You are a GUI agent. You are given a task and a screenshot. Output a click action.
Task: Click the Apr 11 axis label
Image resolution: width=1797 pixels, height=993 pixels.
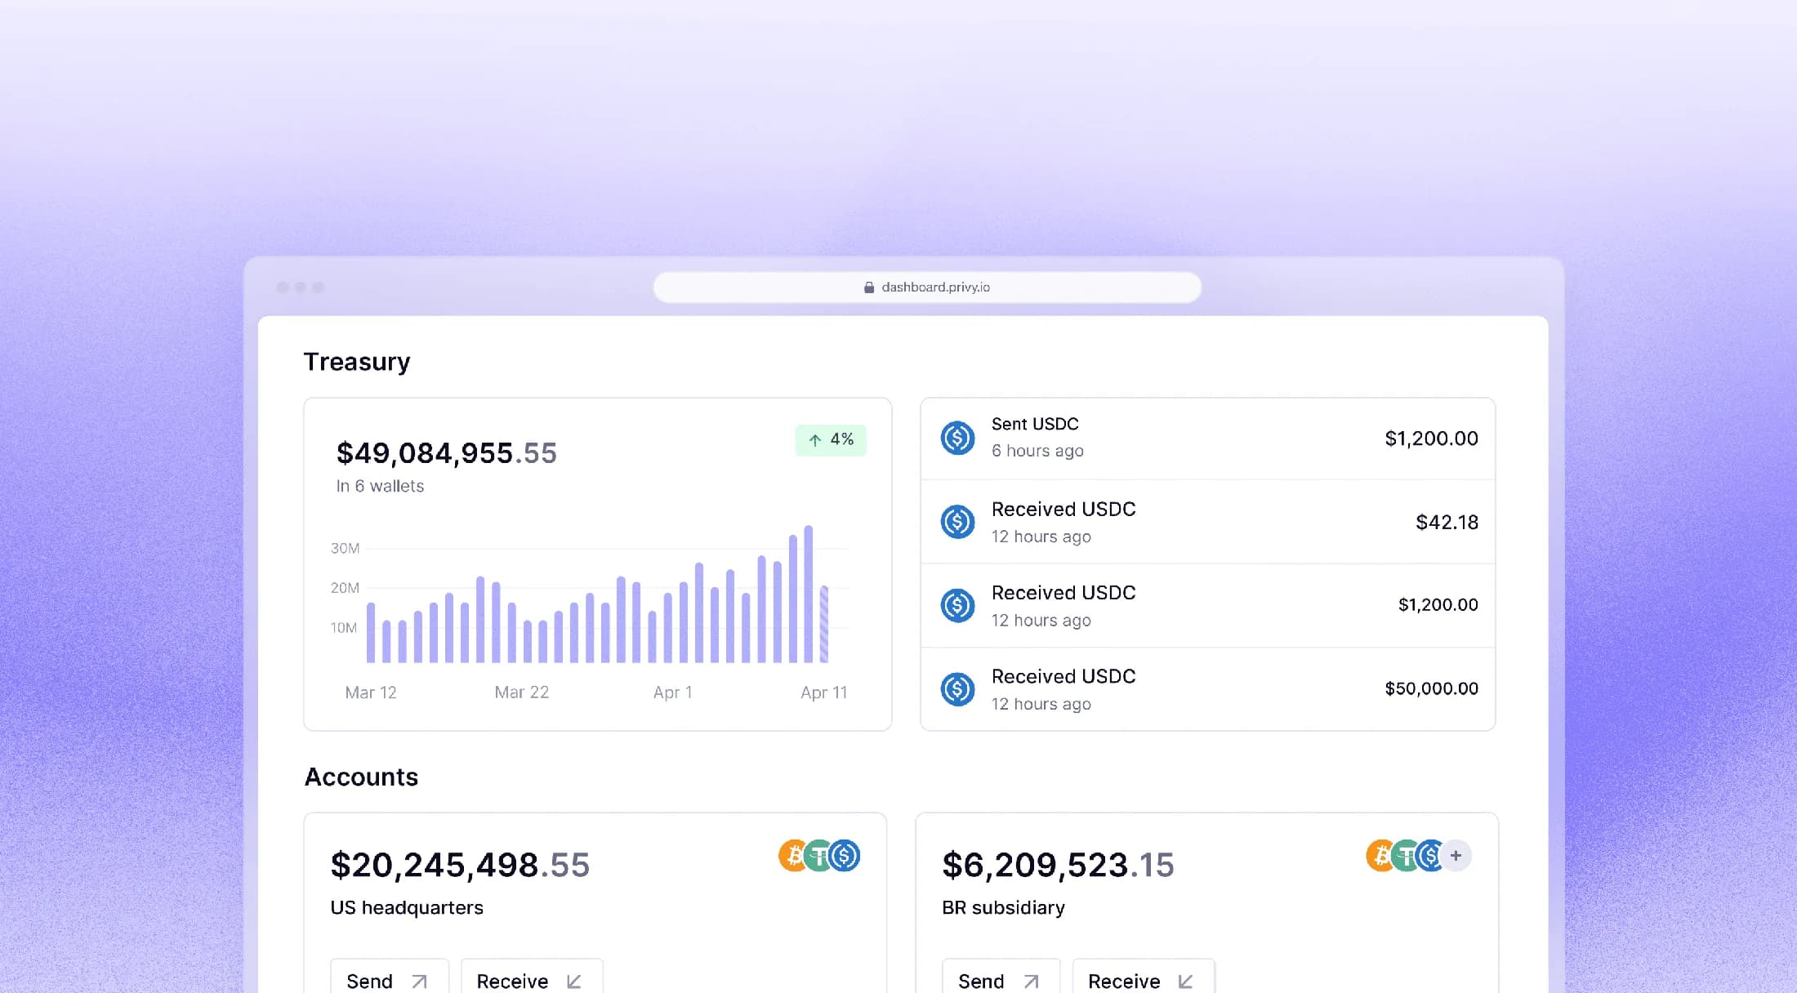(x=824, y=692)
